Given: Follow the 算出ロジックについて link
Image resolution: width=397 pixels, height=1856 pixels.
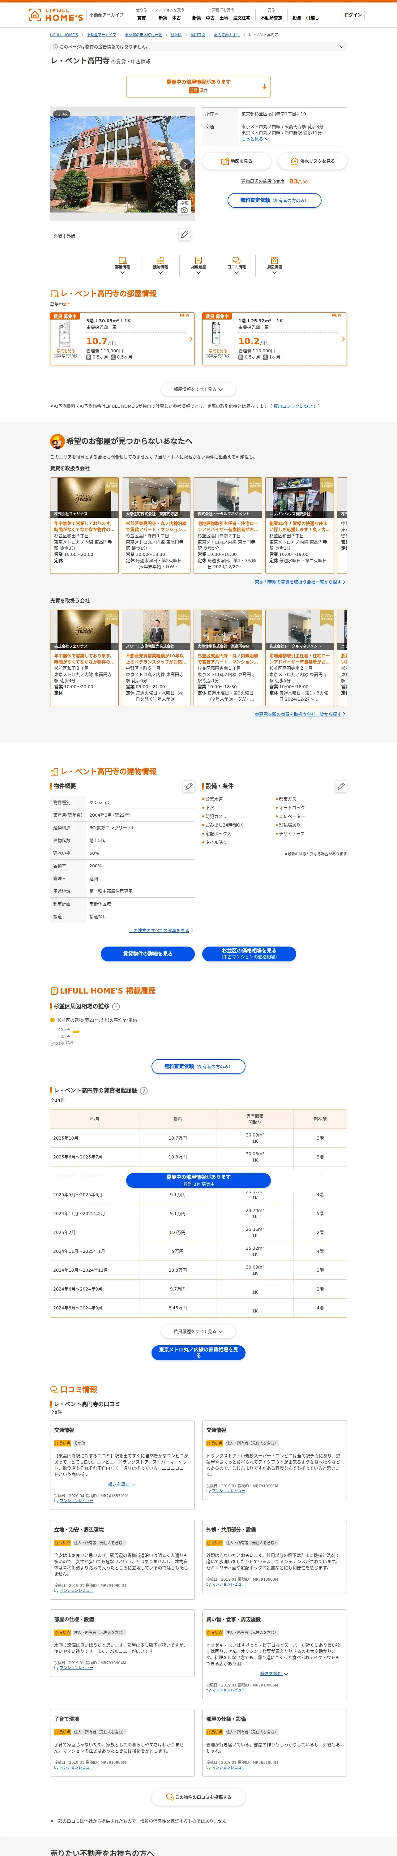Looking at the screenshot, I should [x=295, y=406].
